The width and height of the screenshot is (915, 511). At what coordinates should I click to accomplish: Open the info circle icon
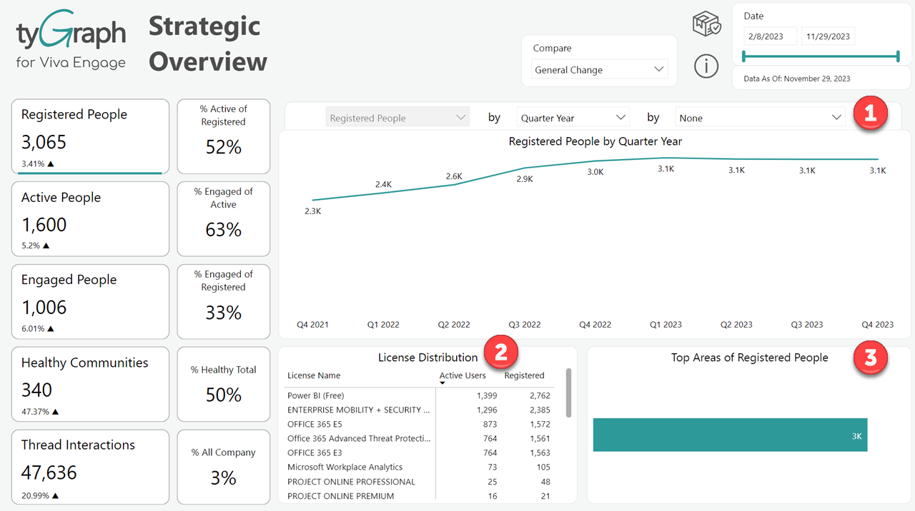[x=706, y=66]
